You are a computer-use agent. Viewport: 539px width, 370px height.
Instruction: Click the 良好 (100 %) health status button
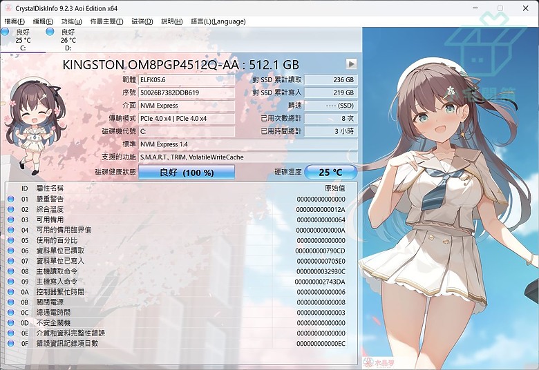(x=187, y=172)
